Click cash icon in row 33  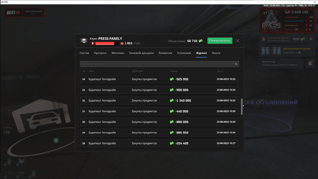(x=172, y=90)
